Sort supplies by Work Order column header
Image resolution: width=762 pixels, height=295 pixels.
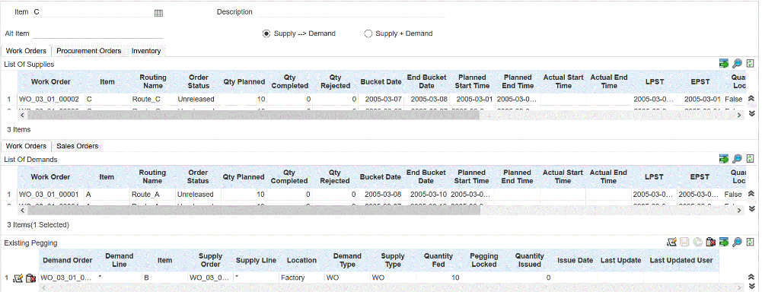click(x=50, y=81)
